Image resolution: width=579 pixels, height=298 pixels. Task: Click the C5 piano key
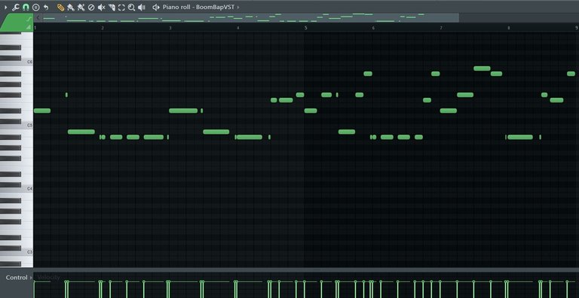click(17, 126)
